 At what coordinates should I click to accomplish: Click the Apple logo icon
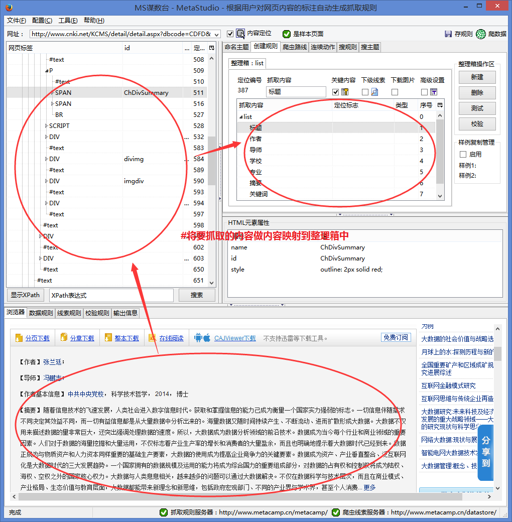207,338
